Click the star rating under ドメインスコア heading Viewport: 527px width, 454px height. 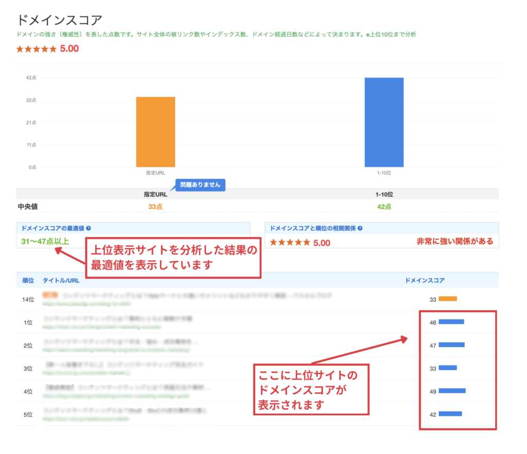point(36,49)
